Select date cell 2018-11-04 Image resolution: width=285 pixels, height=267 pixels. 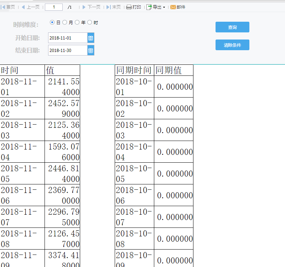point(22,152)
